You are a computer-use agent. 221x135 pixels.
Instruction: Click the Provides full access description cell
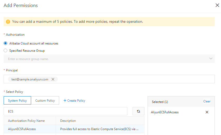(x=100, y=129)
